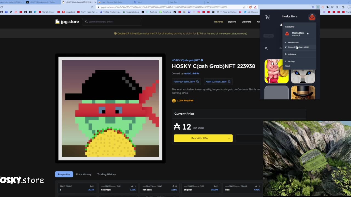The image size is (351, 197).
Task: Click the search icon in the Nami wallet popup
Action: 266,48
